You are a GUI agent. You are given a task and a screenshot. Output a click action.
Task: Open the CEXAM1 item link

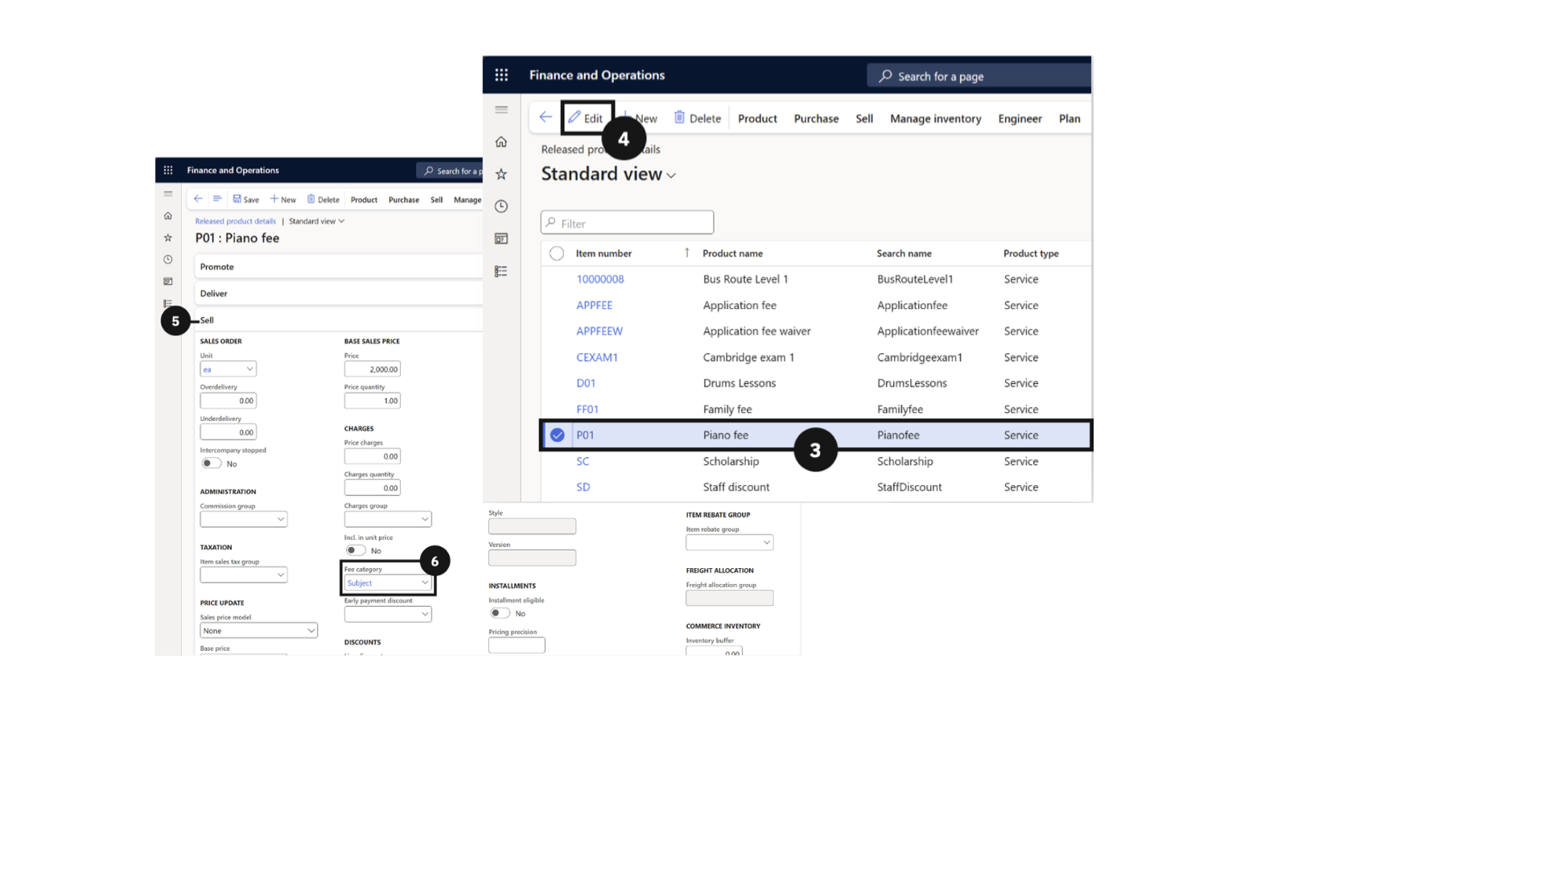point(596,357)
